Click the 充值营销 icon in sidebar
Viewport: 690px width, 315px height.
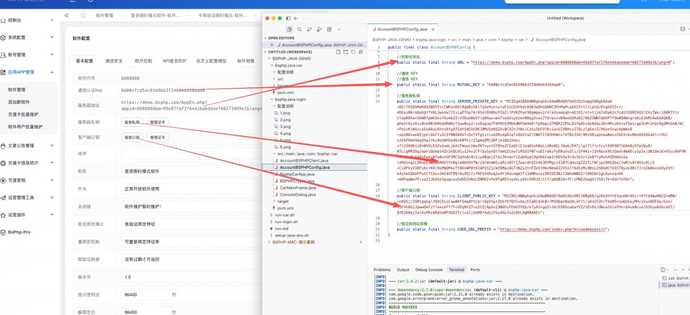(3, 180)
